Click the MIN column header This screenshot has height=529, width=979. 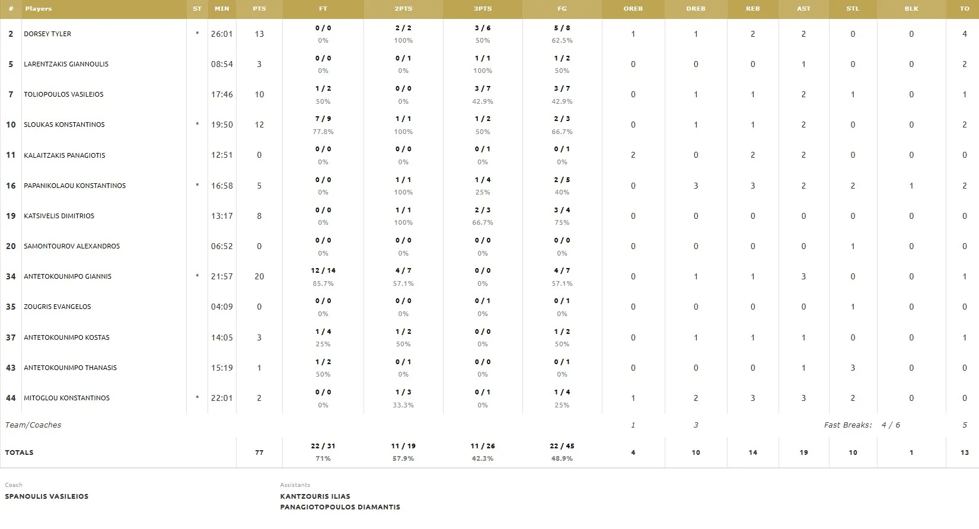222,9
